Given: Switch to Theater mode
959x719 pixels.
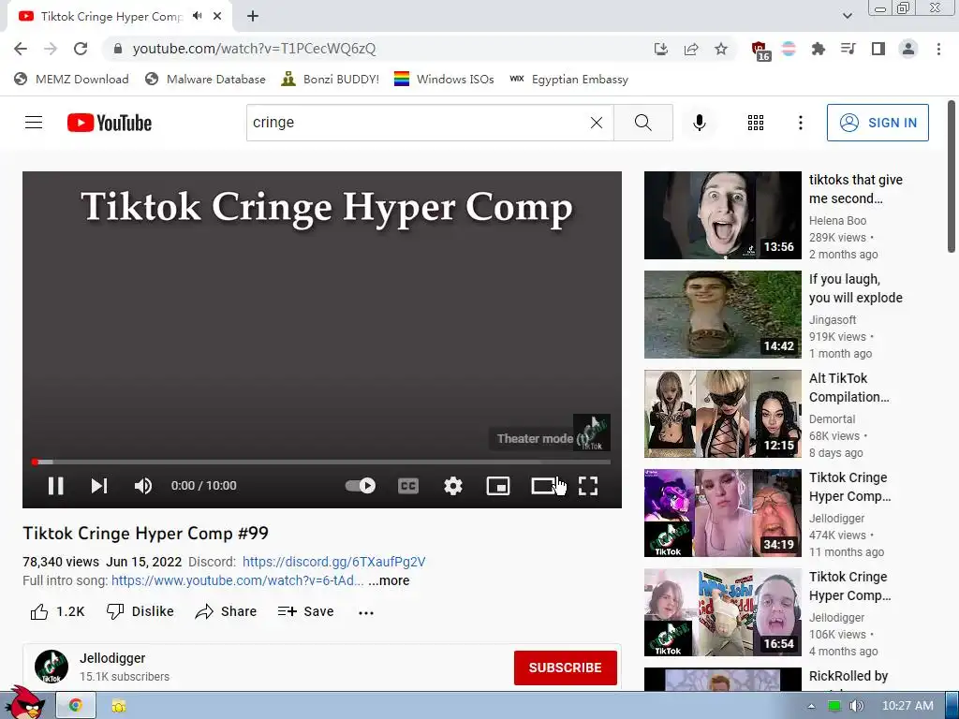Looking at the screenshot, I should pyautogui.click(x=543, y=486).
